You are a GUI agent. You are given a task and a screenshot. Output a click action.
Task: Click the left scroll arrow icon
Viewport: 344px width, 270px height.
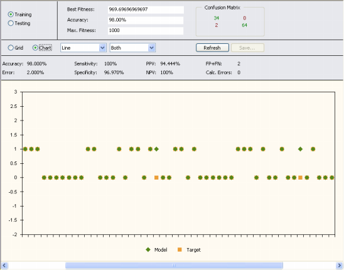(x=4, y=266)
